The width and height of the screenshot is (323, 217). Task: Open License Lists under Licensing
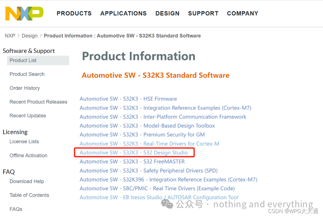click(24, 142)
